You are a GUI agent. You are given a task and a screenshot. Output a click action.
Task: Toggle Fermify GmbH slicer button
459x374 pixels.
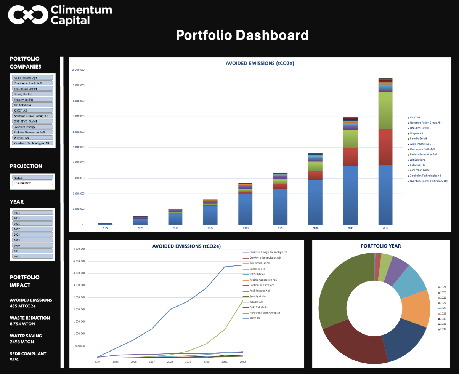pos(32,99)
